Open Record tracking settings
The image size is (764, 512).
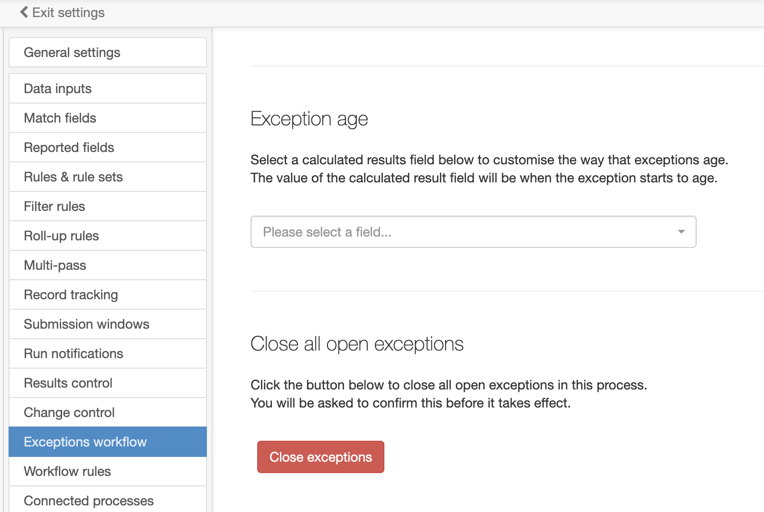click(108, 294)
